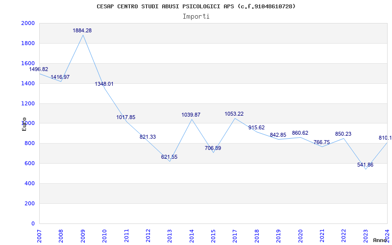This screenshot has width=392, height=245.
Task: Click the chart title CESAP CENTRO STUDI ABUSI PSICOLOGICI APS
Action: tap(196, 6)
